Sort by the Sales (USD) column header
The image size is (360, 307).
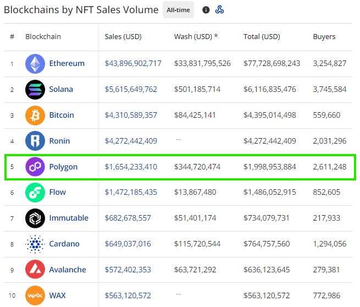(123, 36)
